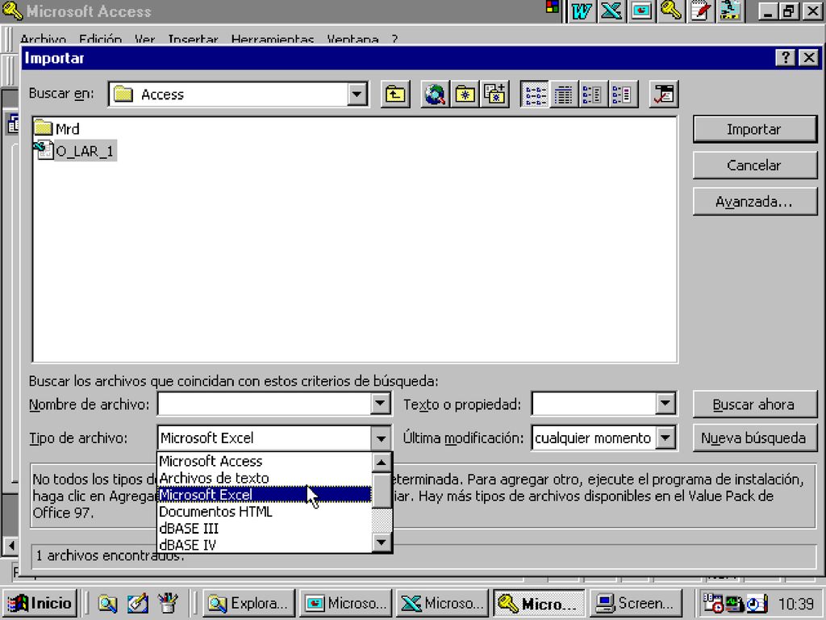Switch to Excel taskbar button
This screenshot has width=826, height=620.
click(443, 603)
